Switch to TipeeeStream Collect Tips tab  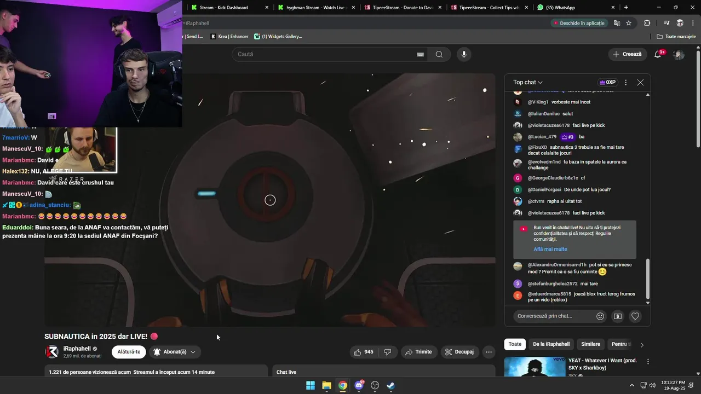pos(489,8)
